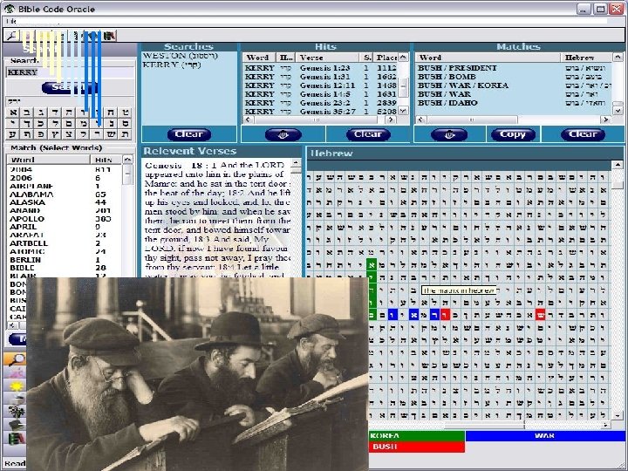Click Hebrew grid scroll up arrow
Screen dimensions: 628x471
(618, 164)
